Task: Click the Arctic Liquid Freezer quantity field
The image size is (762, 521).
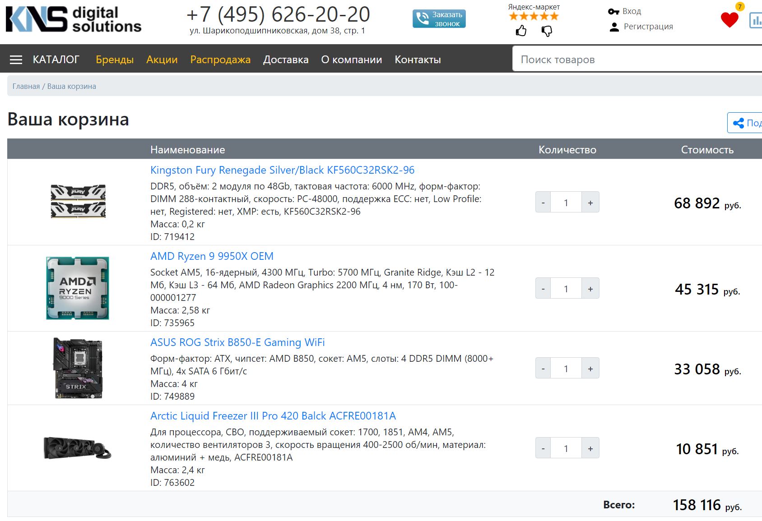Action: (x=566, y=448)
